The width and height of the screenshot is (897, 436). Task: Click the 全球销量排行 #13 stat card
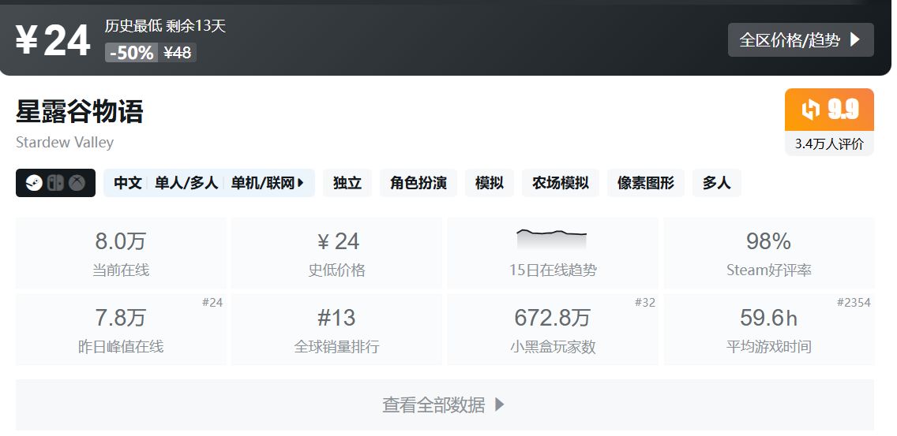pyautogui.click(x=336, y=329)
